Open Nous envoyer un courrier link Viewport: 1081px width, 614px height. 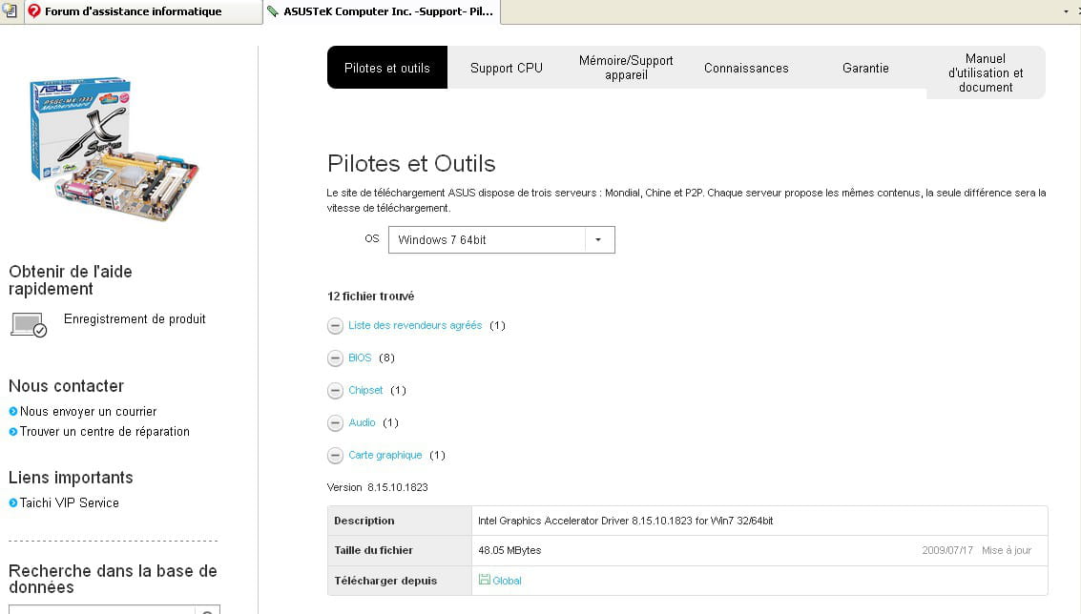click(88, 412)
